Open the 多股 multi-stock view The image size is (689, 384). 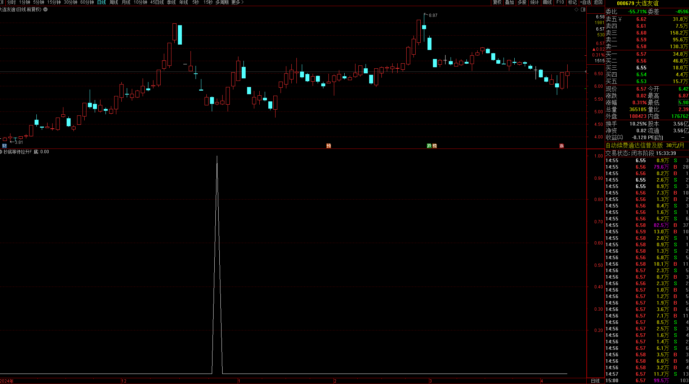click(522, 2)
